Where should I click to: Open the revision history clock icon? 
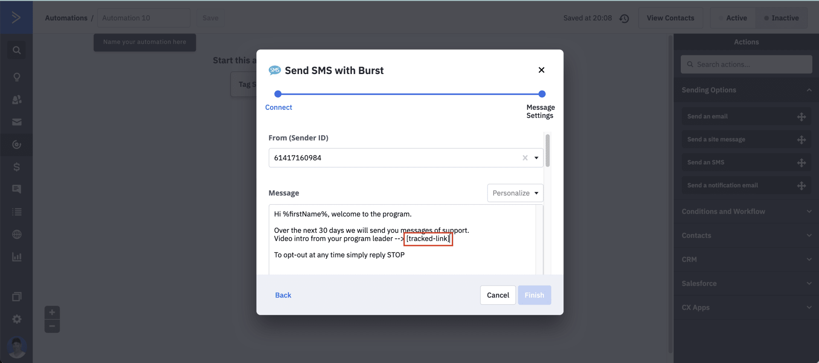624,18
